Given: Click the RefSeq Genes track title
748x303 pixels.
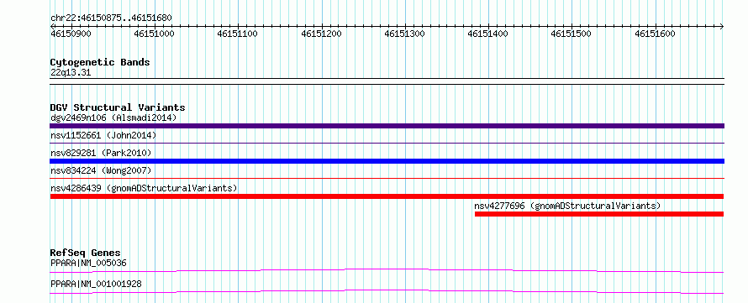Looking at the screenshot, I should [x=86, y=253].
